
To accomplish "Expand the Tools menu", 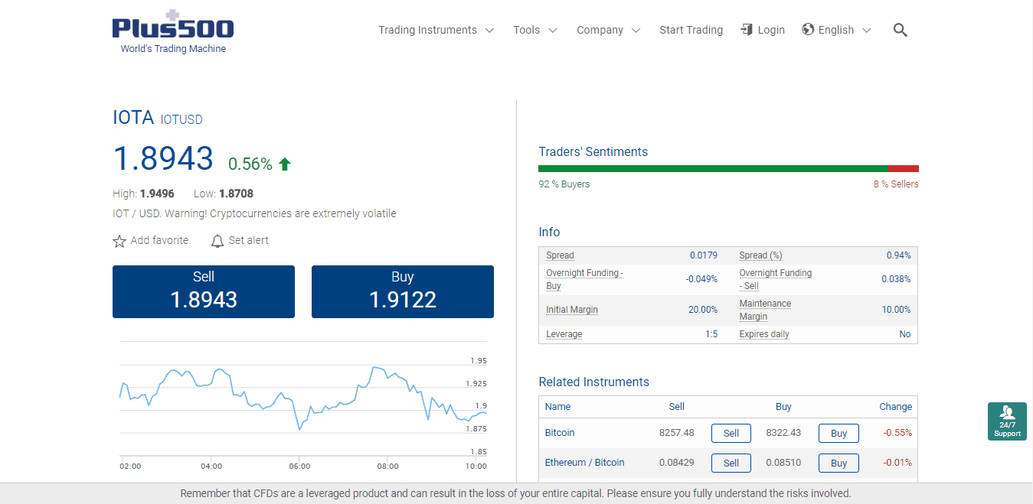I will pos(534,30).
